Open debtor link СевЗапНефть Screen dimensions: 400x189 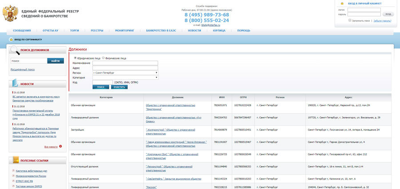pyautogui.click(x=173, y=179)
